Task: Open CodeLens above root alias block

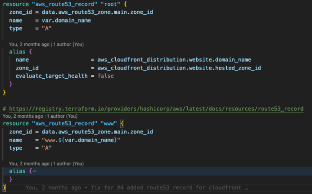Action: point(46,44)
